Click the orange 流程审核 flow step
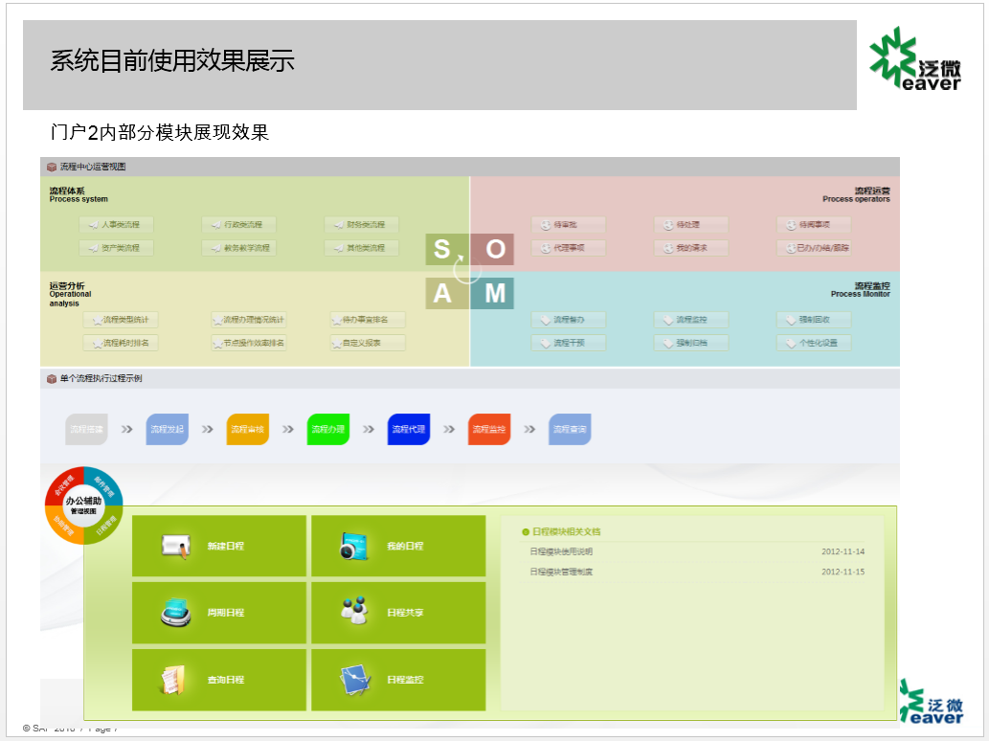989x741 pixels. 248,430
